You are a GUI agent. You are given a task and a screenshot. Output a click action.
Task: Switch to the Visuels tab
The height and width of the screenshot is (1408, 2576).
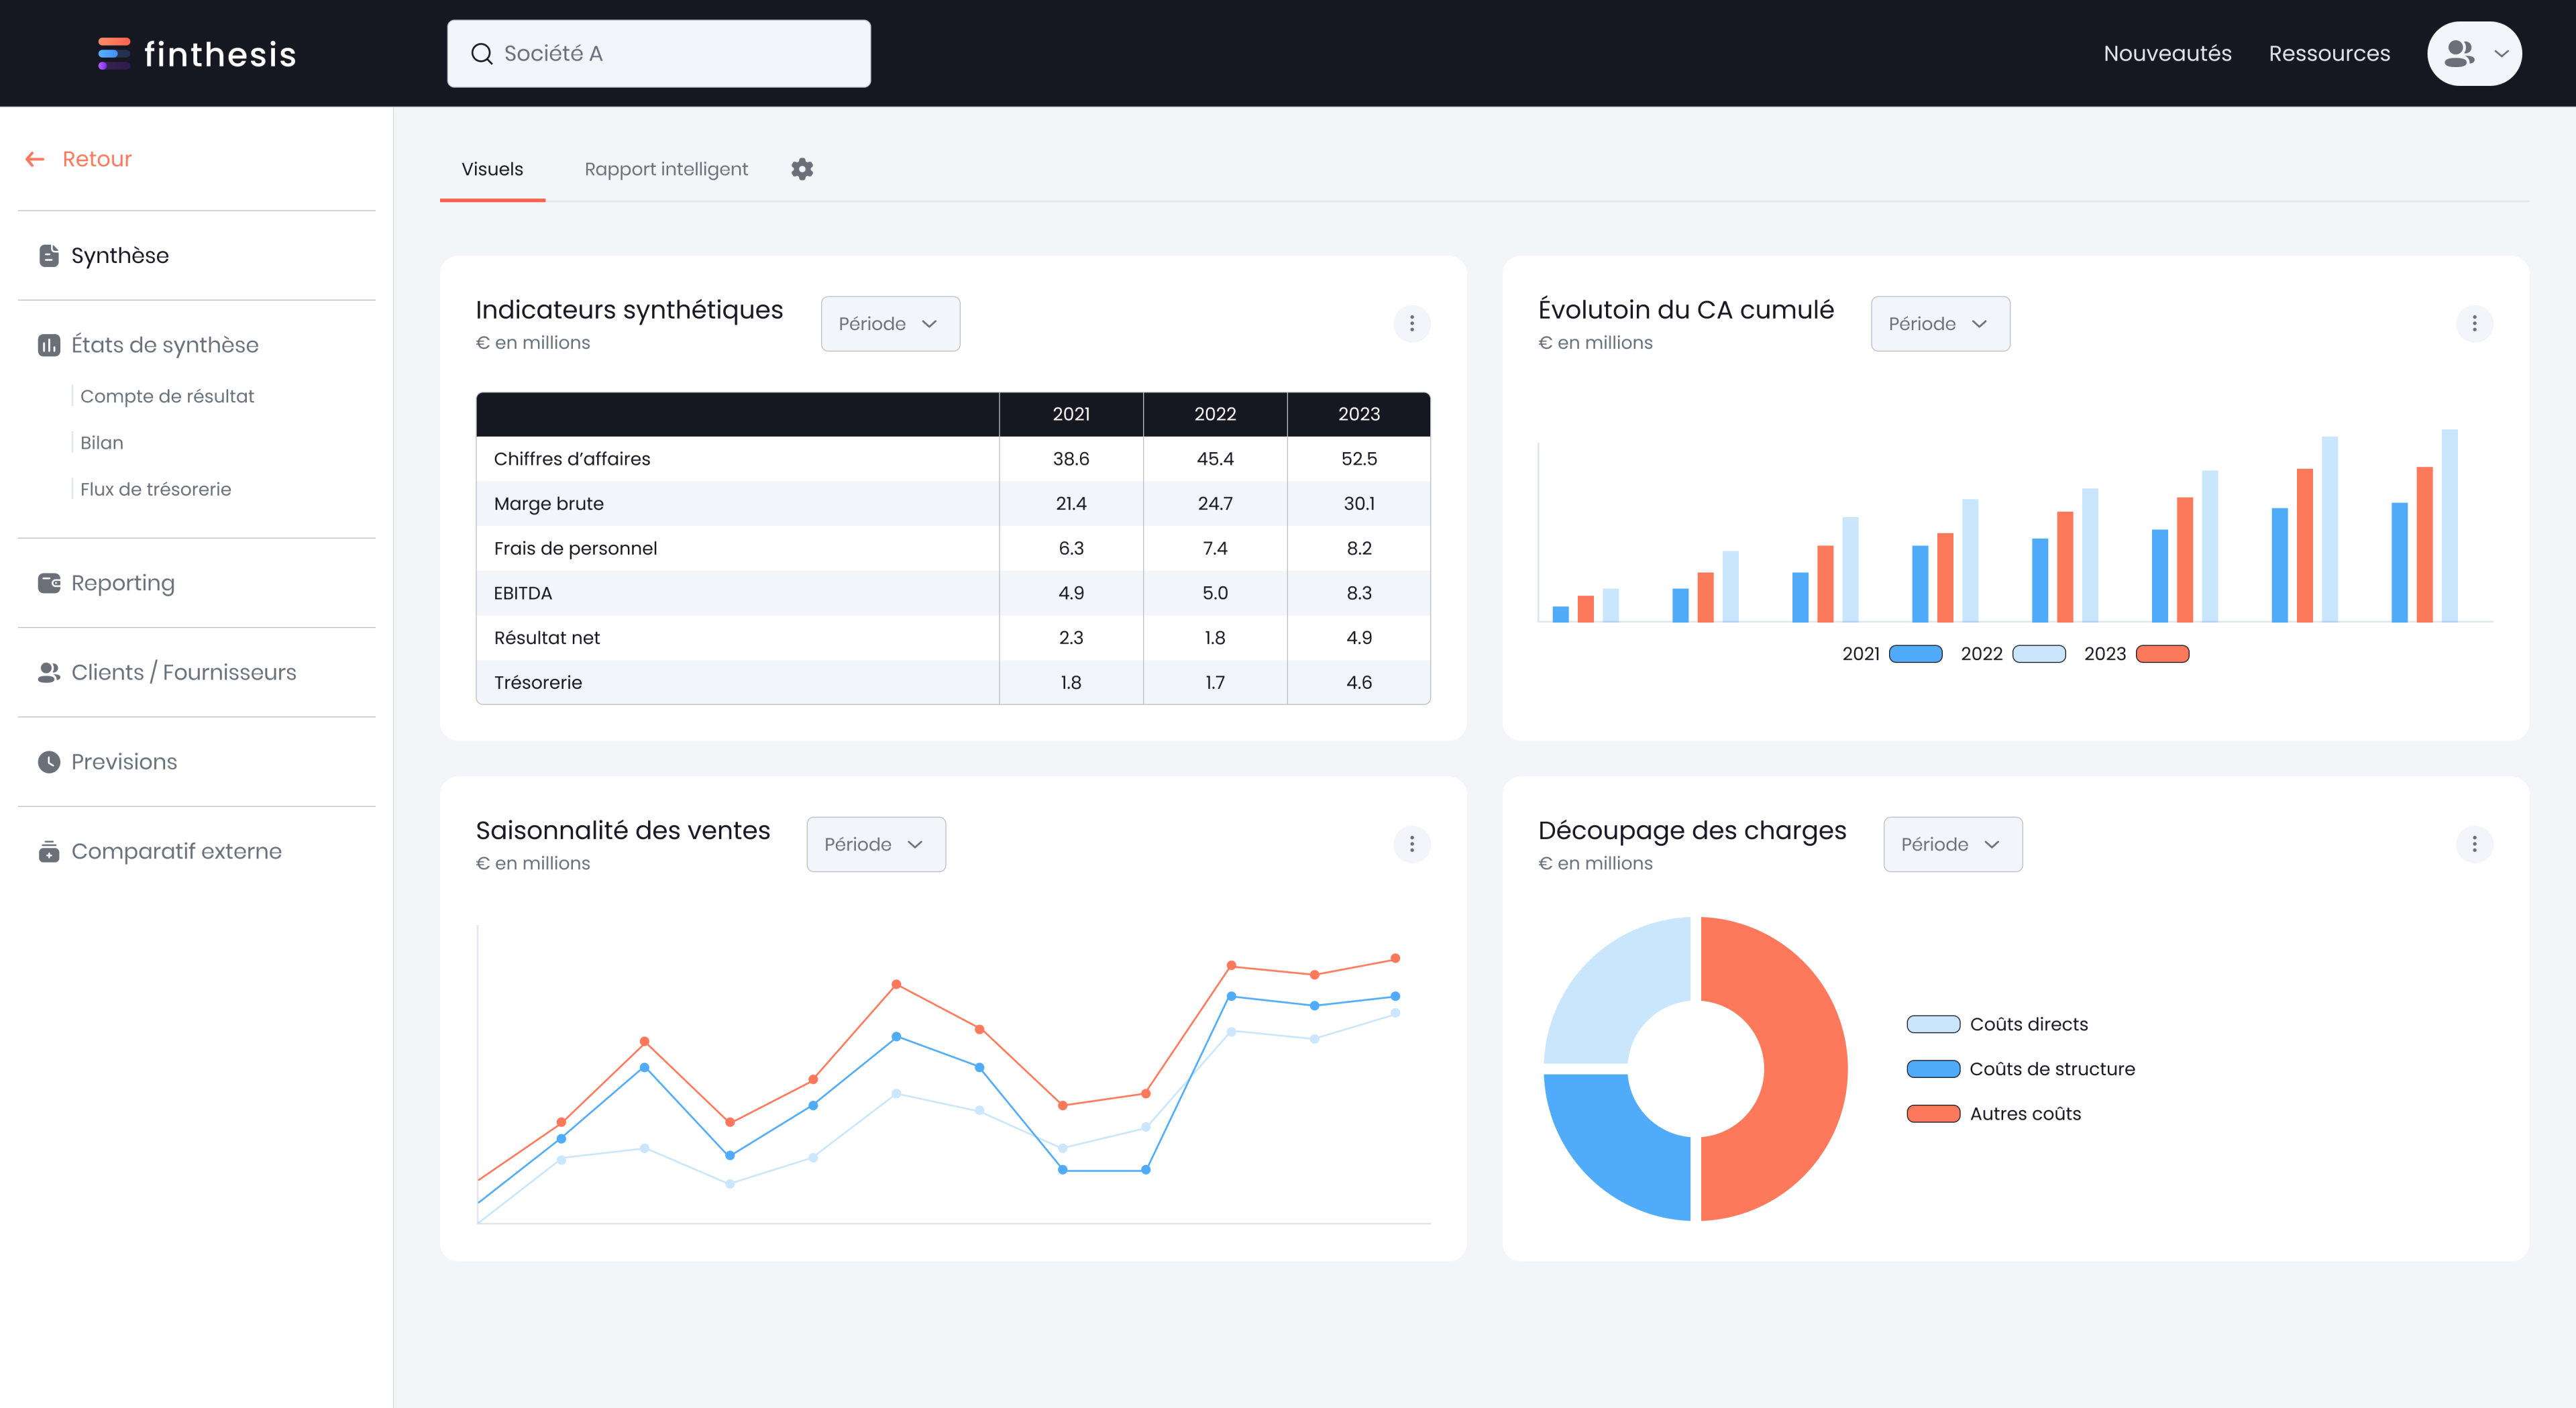point(492,169)
